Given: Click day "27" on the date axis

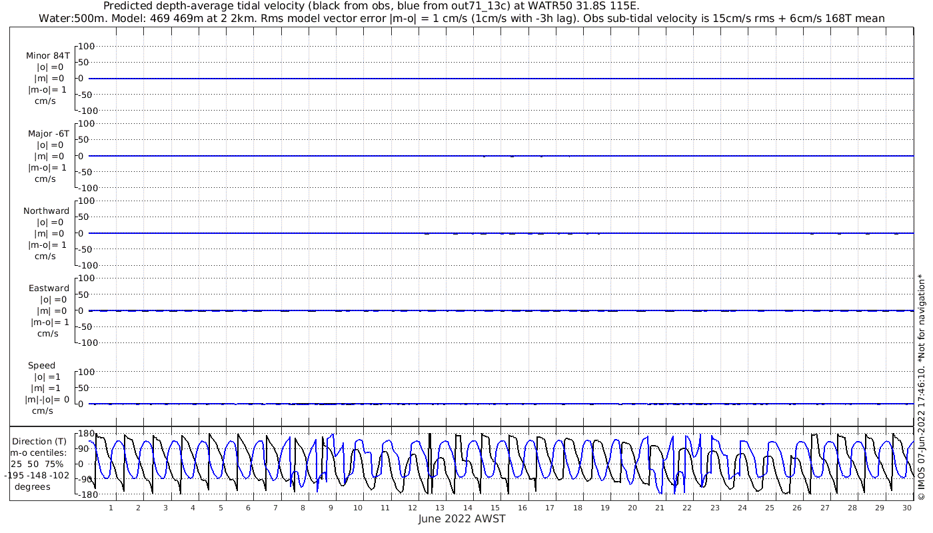Looking at the screenshot, I should 824,508.
